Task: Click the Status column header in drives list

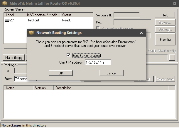Action: click(x=74, y=15)
